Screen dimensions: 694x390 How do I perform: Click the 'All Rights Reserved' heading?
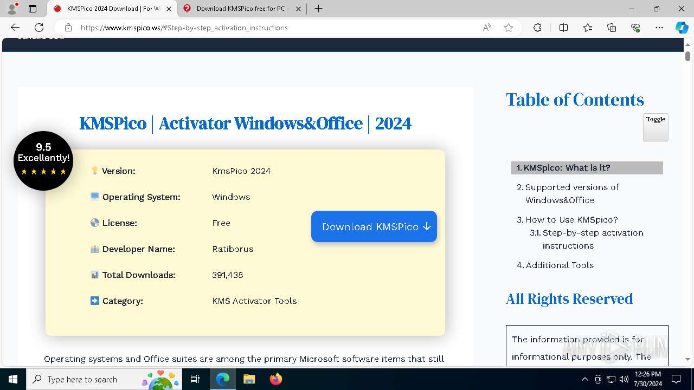coord(569,299)
